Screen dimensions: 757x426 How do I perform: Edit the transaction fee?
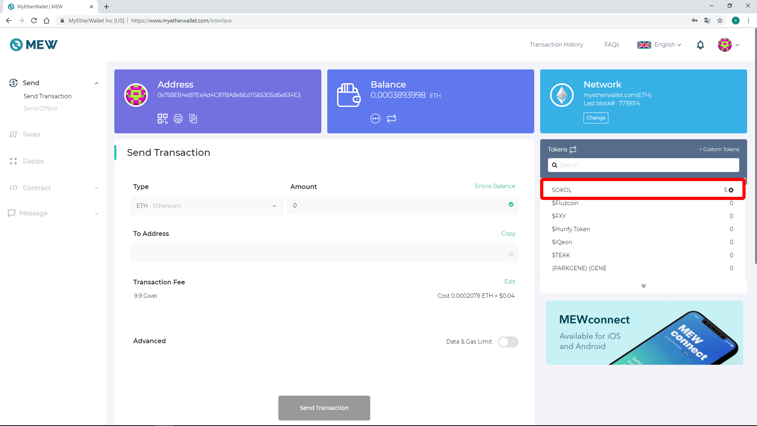click(x=509, y=282)
